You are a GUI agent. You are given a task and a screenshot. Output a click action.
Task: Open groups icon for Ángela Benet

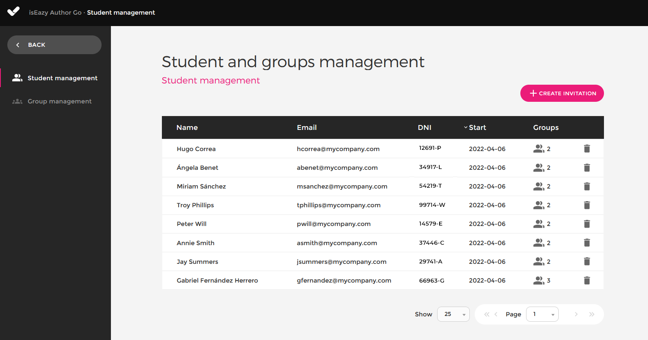(x=539, y=167)
